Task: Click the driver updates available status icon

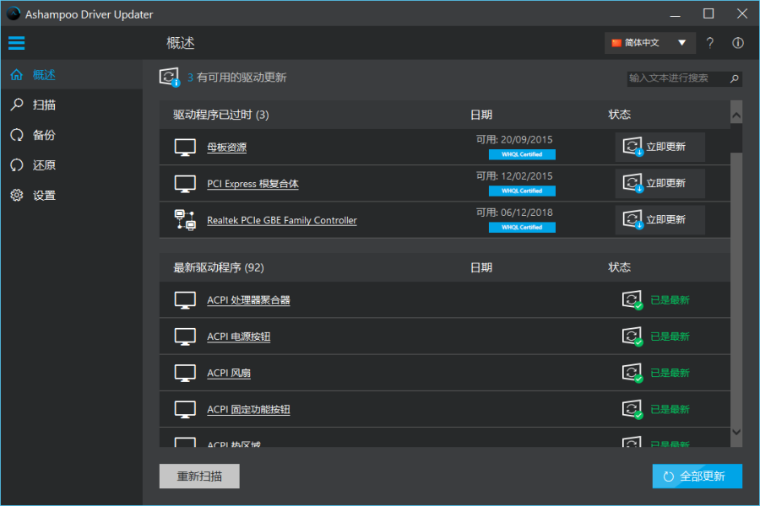Action: pyautogui.click(x=170, y=78)
